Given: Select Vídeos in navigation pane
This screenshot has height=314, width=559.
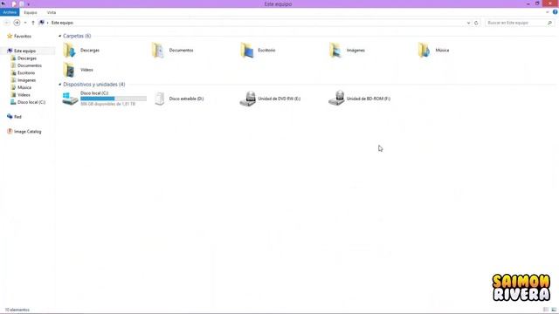Looking at the screenshot, I should [x=24, y=95].
